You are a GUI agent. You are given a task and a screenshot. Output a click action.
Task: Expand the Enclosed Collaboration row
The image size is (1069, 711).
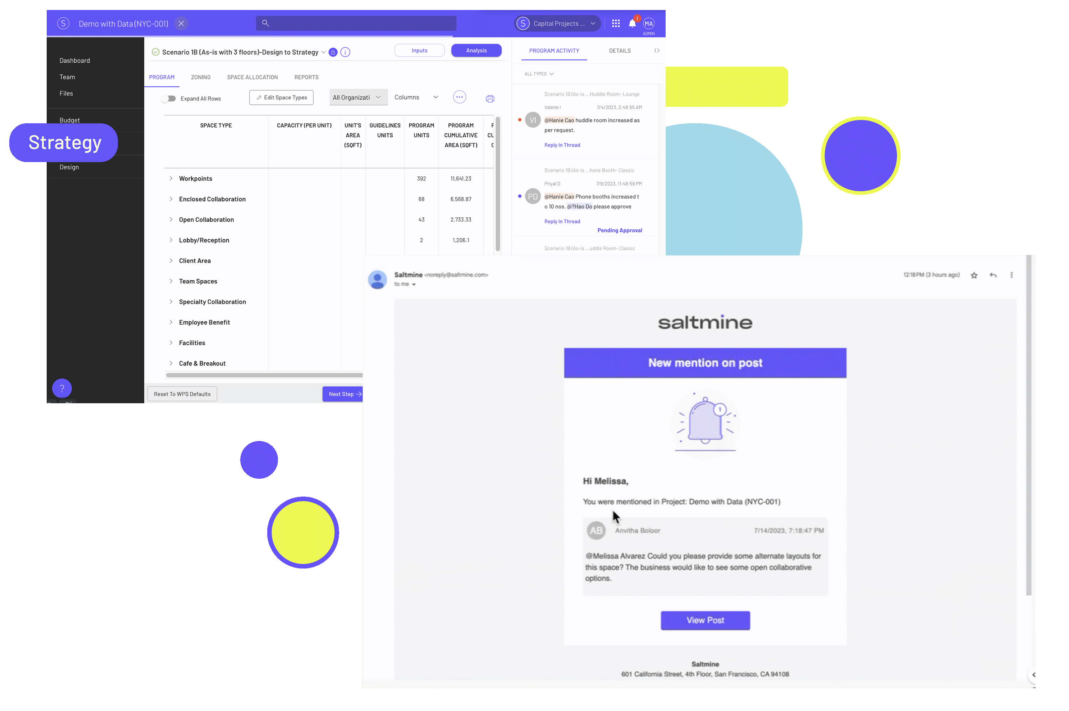click(x=171, y=198)
